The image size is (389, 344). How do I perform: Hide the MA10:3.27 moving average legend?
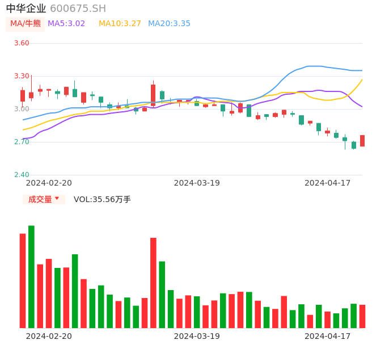(x=120, y=24)
